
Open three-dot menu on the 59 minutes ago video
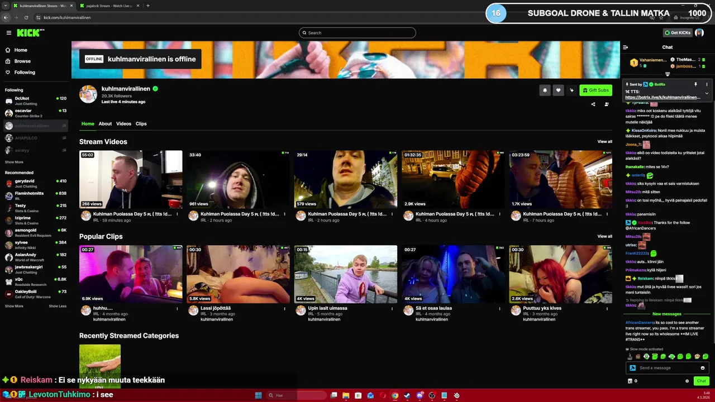tap(177, 214)
